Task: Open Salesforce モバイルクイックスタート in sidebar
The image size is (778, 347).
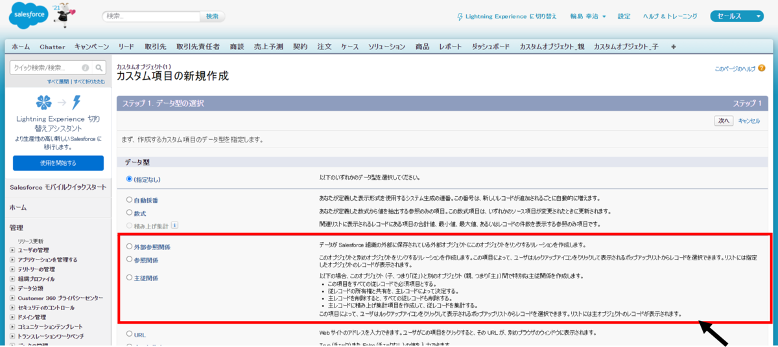Action: point(58,187)
